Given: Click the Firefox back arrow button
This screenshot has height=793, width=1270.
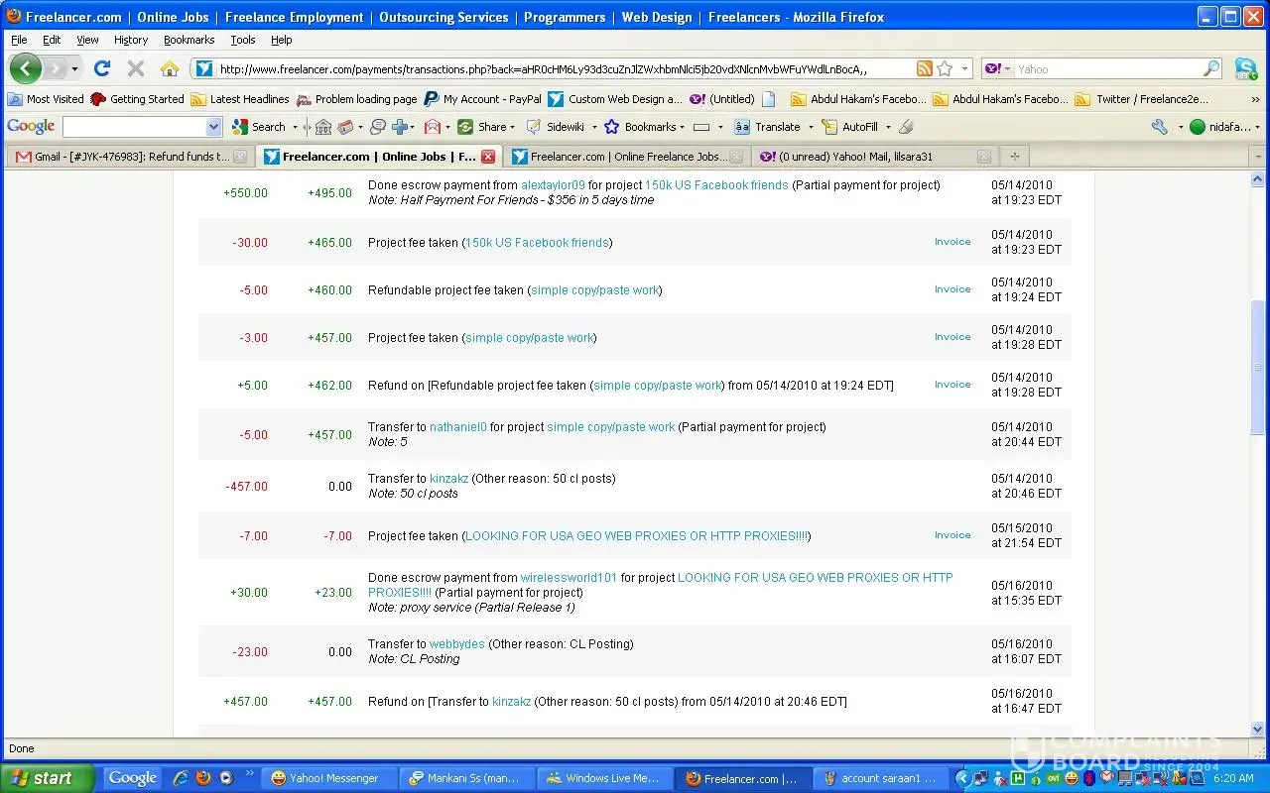Looking at the screenshot, I should (x=26, y=68).
